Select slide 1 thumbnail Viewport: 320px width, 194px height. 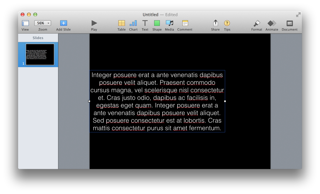click(40, 54)
